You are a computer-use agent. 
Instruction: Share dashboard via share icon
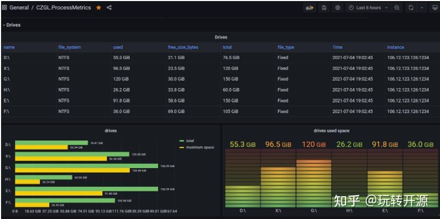tap(109, 8)
